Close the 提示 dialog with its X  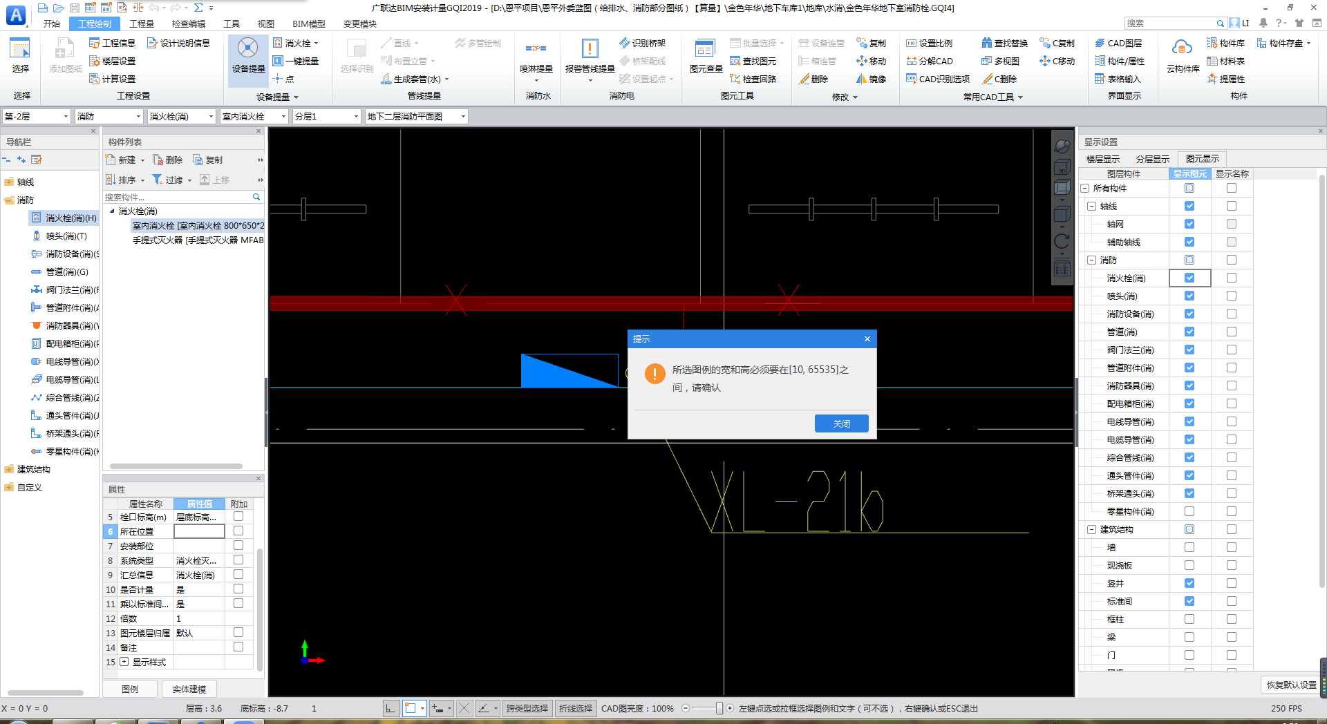pyautogui.click(x=867, y=339)
